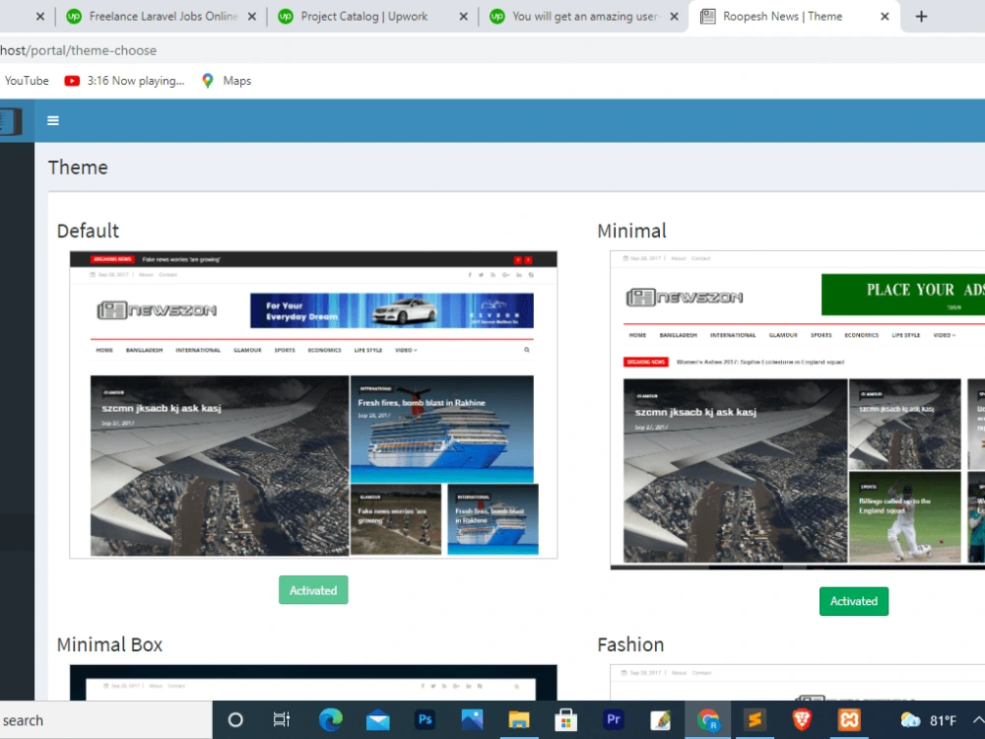
Task: Click the address bar URL theme-choose
Action: (79, 50)
